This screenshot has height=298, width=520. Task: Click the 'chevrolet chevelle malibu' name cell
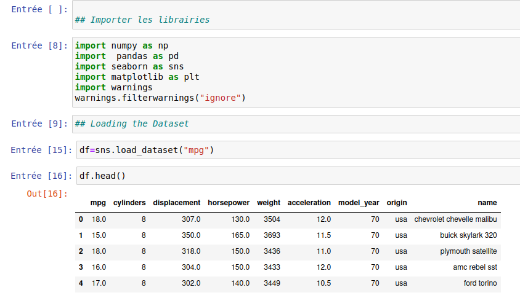[455, 219]
